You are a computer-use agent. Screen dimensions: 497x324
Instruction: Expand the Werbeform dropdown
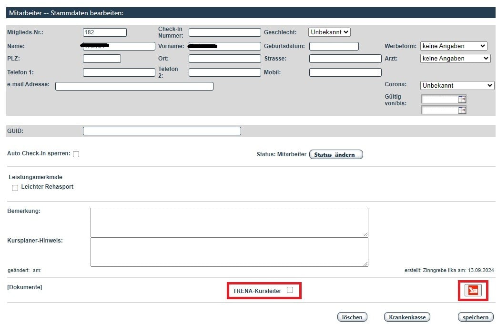(x=454, y=46)
